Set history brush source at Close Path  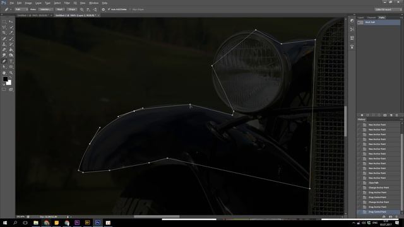pyautogui.click(x=360, y=183)
